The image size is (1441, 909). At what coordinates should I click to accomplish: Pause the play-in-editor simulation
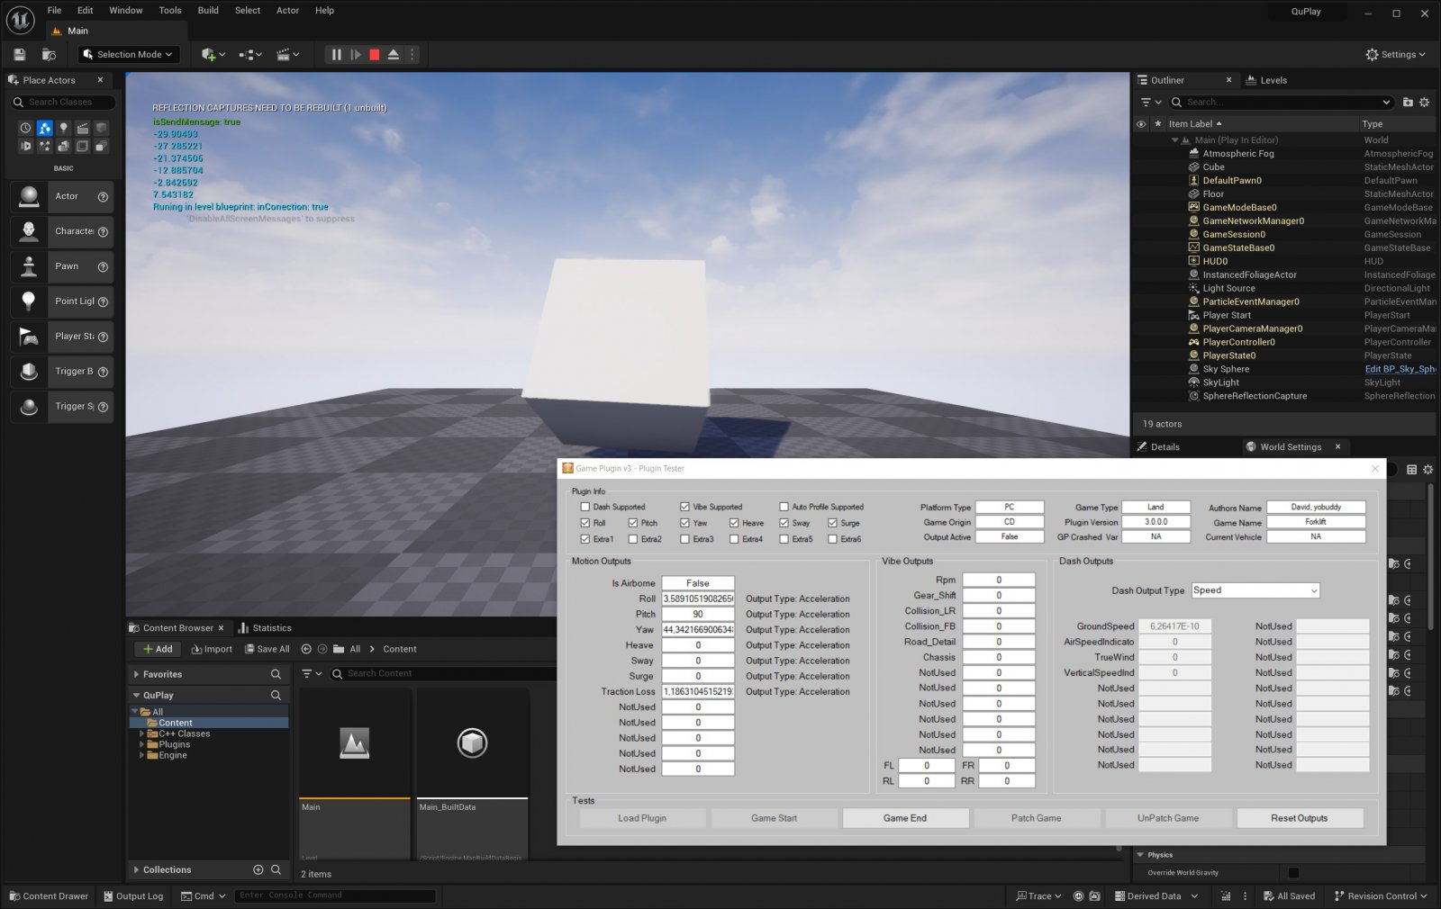coord(336,55)
